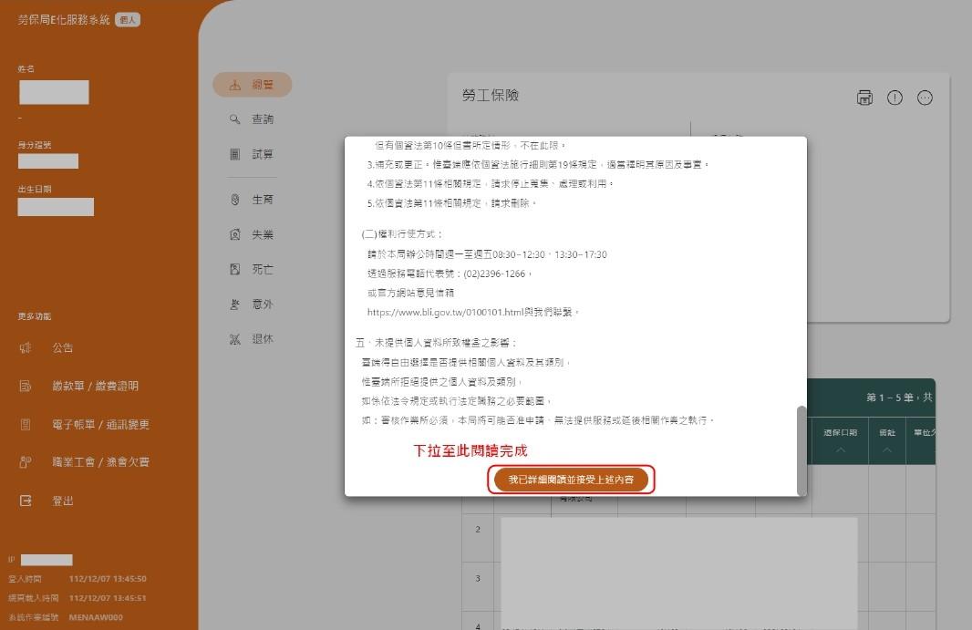Click the 個人 badge beside system title
The width and height of the screenshot is (972, 630).
(x=128, y=20)
